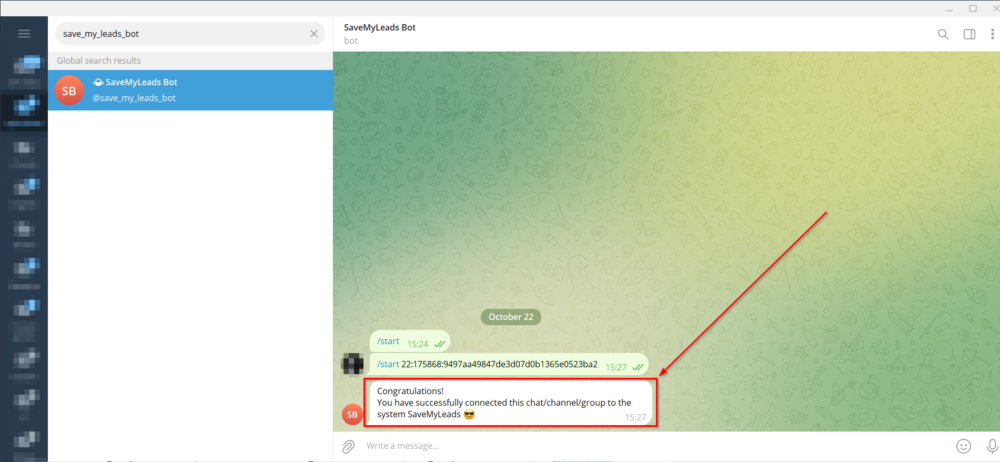
Task: Maximize the Telegram window
Action: coord(973,8)
